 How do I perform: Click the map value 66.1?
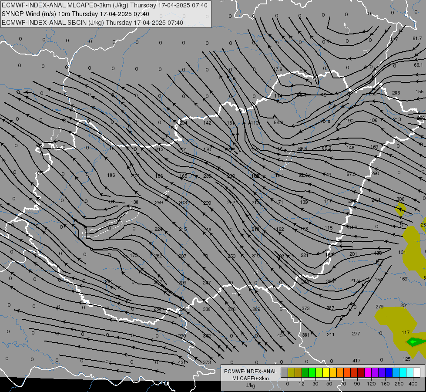click(419, 65)
